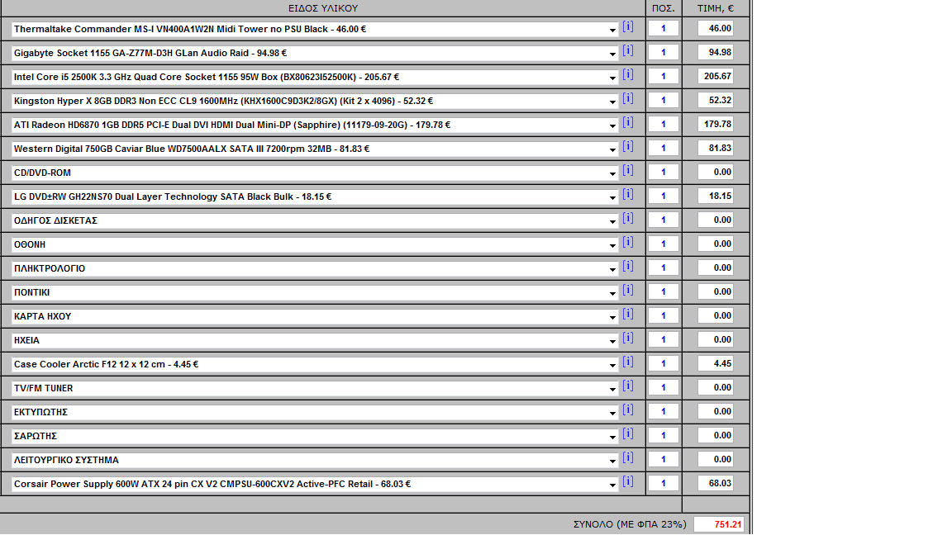Click the ΕΙΔΟΣ ΥΛΙΚΟΥ column header
The image size is (952, 535).
click(x=323, y=8)
